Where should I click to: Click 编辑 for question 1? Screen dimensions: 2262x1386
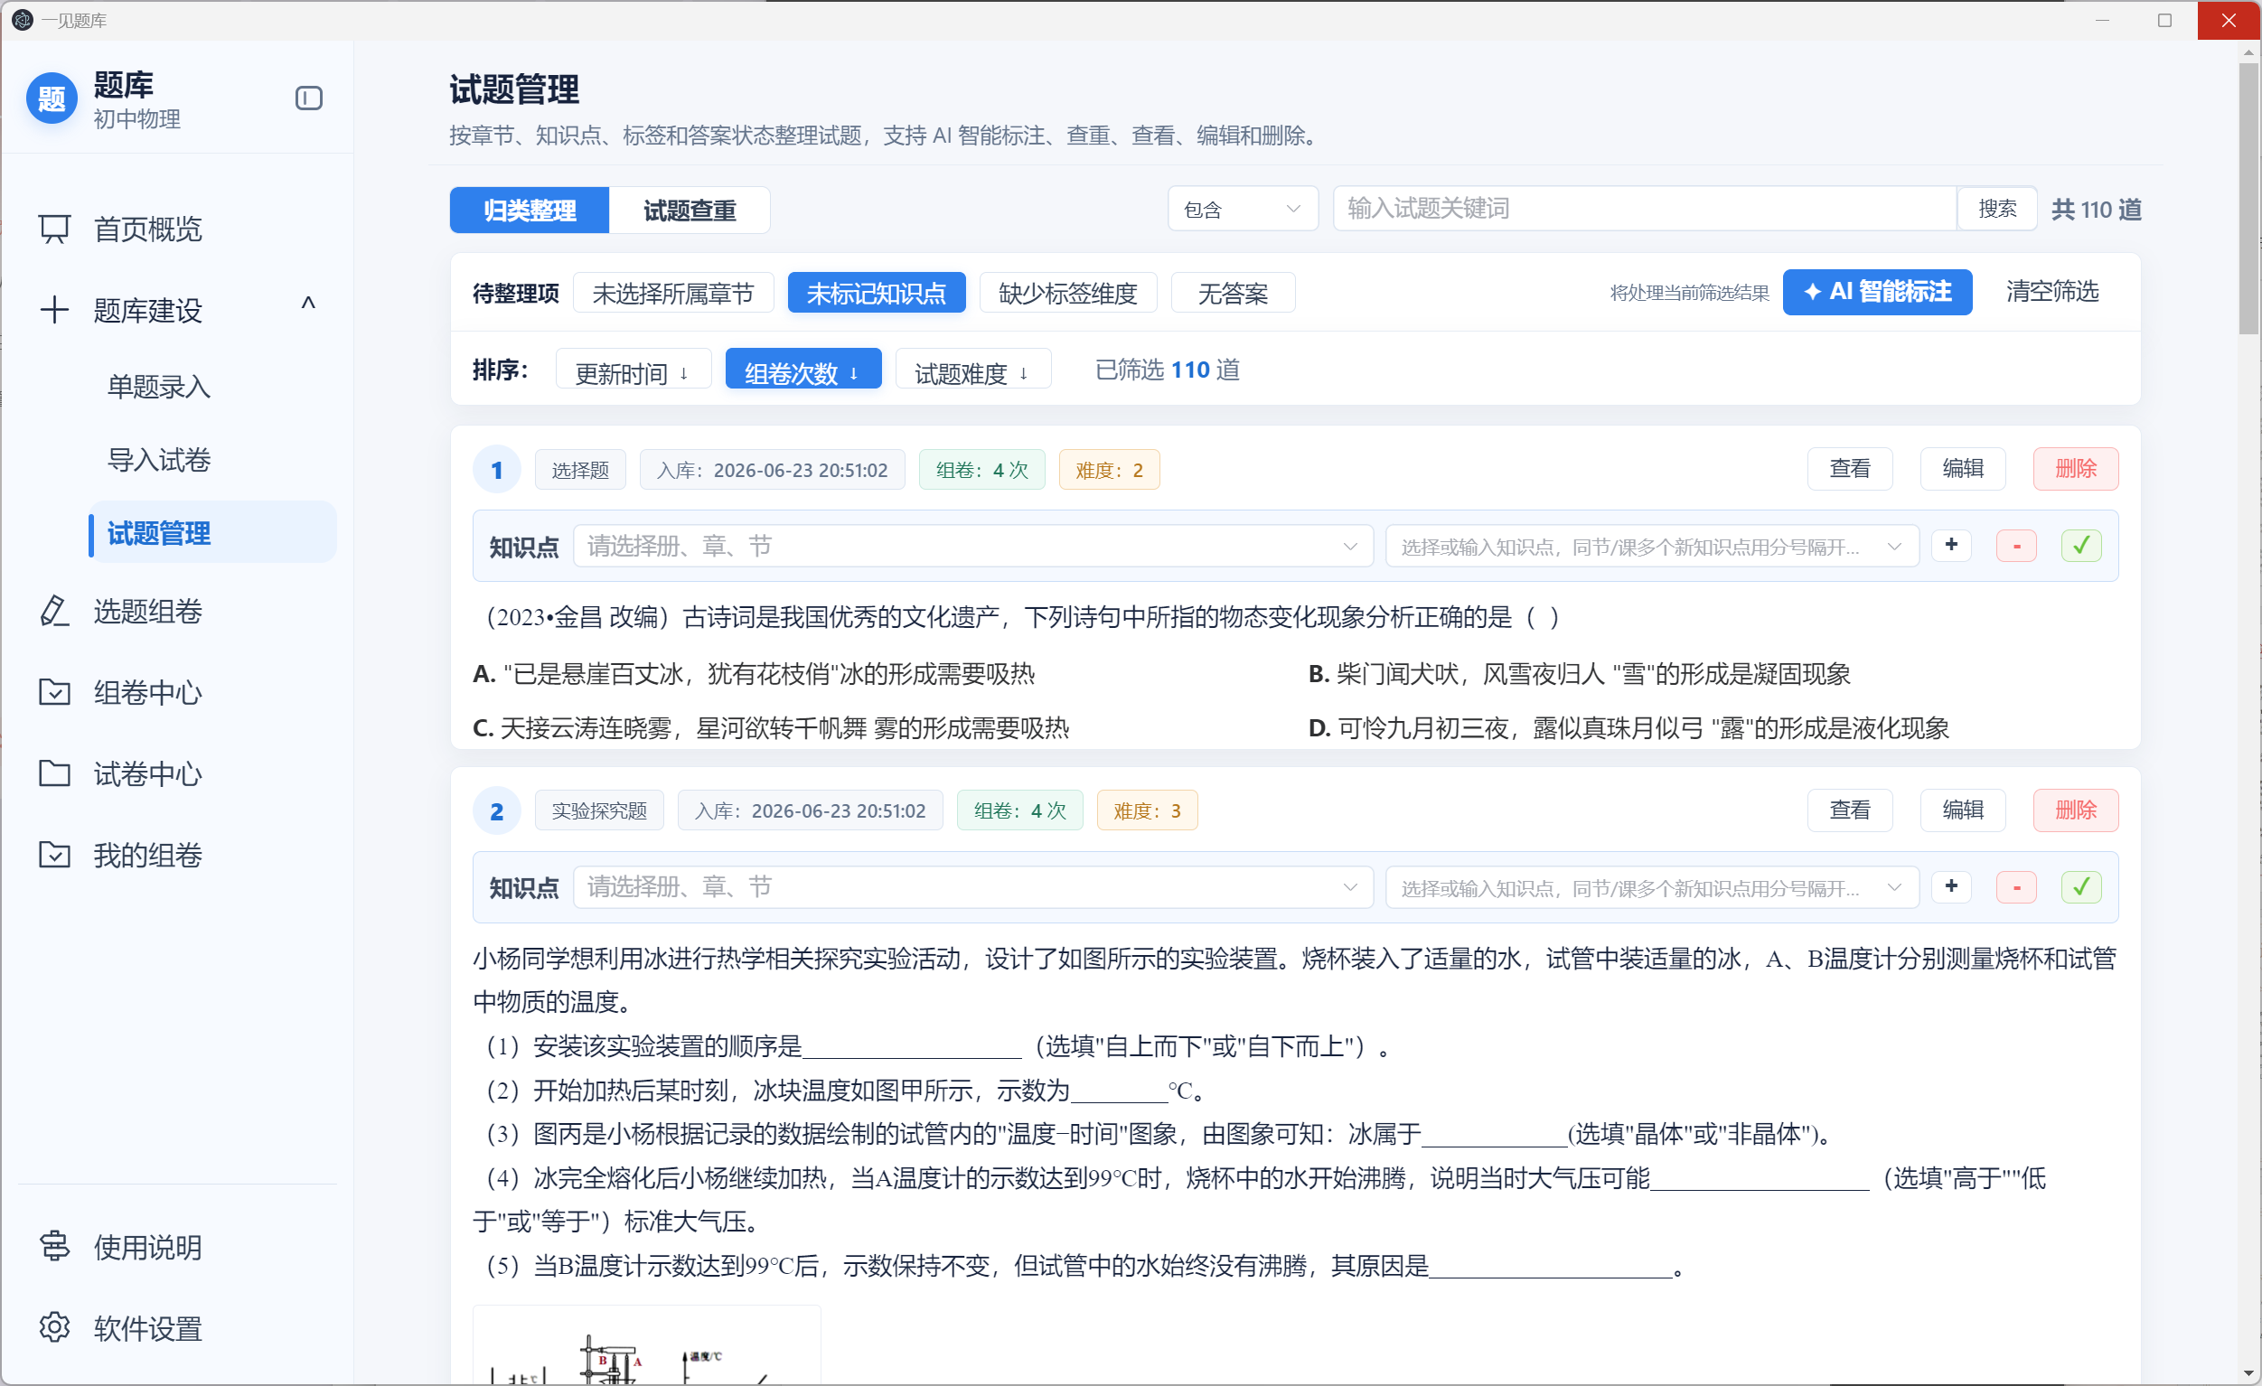point(1963,469)
